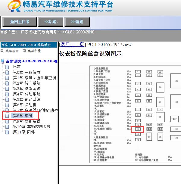Screen dimensions: 181x184
Task: Open 第7章 变速器/变速驱动桥
Action: click(x=35, y=110)
